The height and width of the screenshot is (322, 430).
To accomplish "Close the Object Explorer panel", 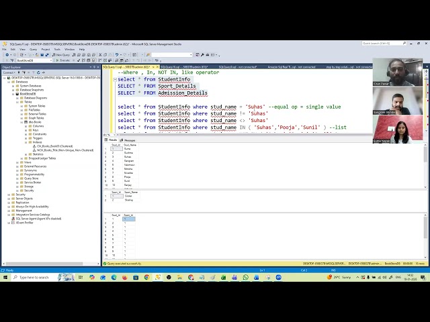I will (98, 67).
